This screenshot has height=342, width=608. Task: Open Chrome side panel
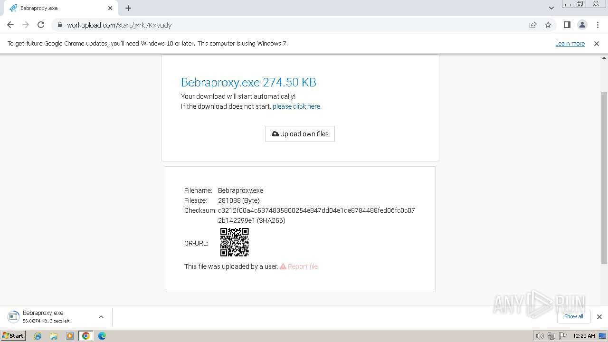(x=567, y=25)
